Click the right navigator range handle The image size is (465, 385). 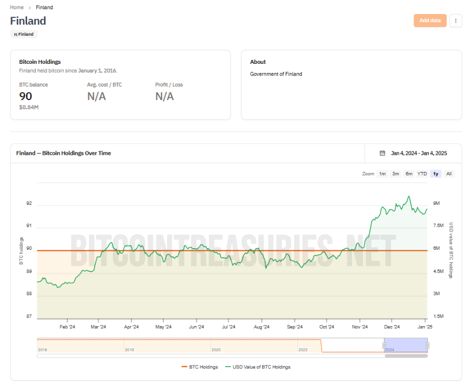(427, 345)
